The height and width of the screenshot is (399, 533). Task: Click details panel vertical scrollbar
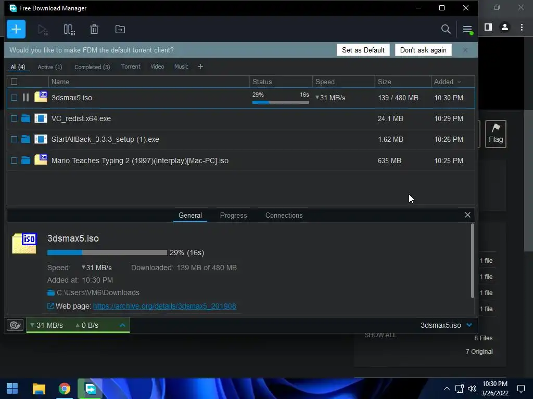coord(473,261)
